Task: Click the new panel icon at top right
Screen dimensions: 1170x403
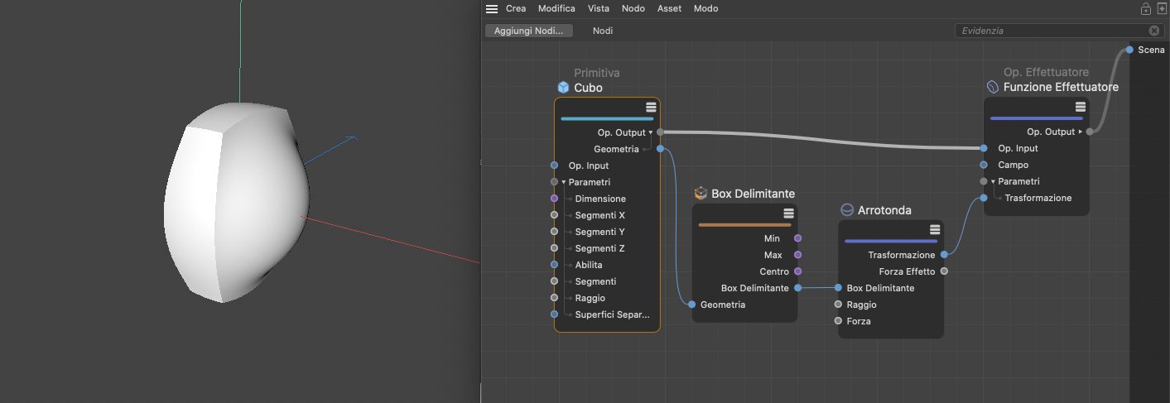Action: pyautogui.click(x=1162, y=9)
